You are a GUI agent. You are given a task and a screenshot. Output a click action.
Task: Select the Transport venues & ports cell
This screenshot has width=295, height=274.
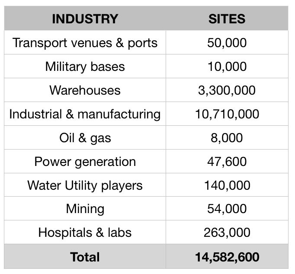point(85,43)
